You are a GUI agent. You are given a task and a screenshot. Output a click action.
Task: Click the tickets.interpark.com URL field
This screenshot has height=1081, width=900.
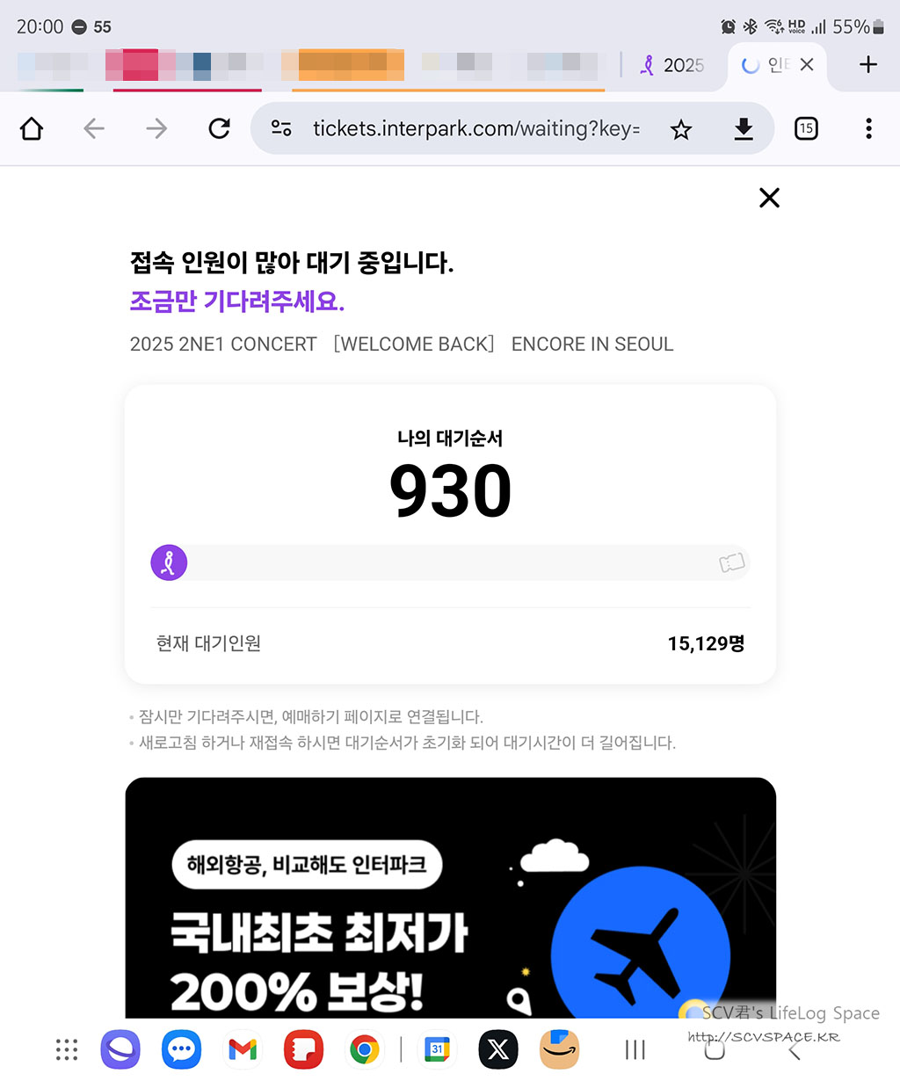click(476, 129)
